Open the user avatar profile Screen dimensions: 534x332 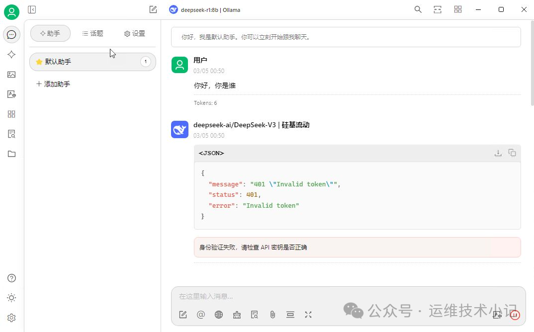tap(11, 12)
